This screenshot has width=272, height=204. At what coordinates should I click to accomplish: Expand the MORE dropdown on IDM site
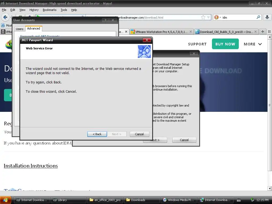253,44
